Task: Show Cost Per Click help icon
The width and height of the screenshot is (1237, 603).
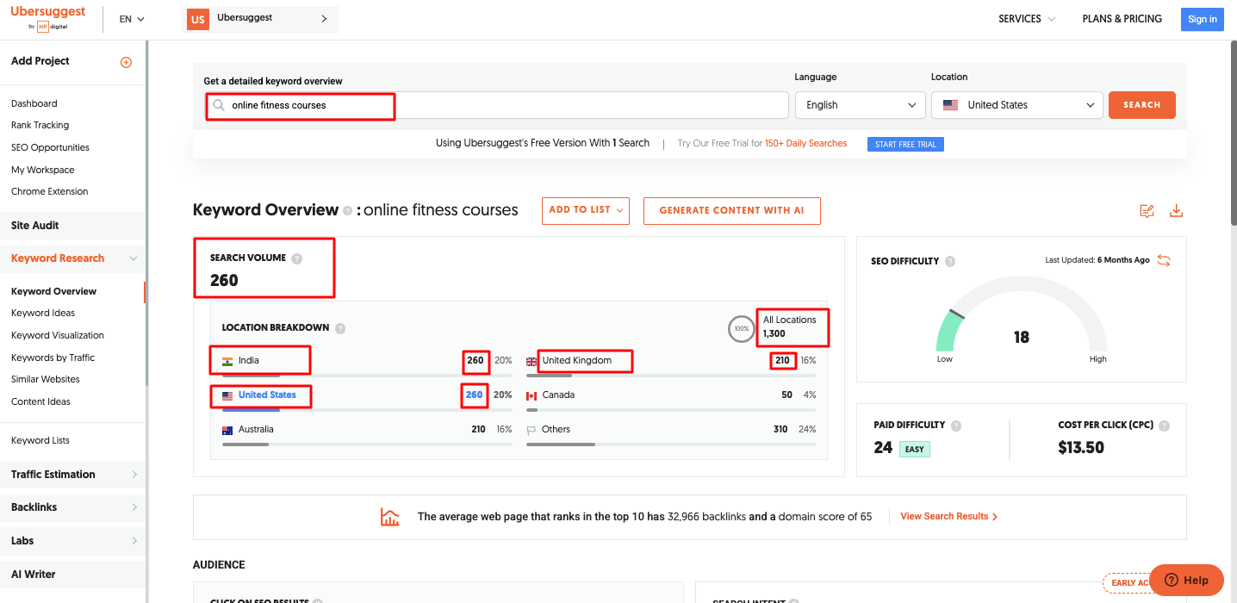Action: [x=1165, y=426]
